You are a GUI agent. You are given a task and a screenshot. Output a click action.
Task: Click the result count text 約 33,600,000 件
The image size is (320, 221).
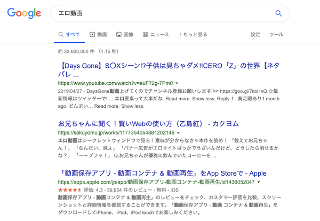76,51
